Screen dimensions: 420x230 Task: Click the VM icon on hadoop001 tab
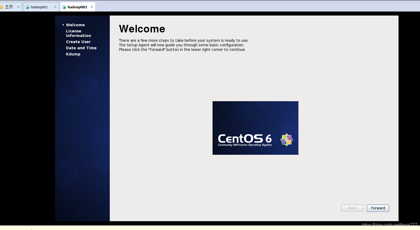(x=27, y=7)
